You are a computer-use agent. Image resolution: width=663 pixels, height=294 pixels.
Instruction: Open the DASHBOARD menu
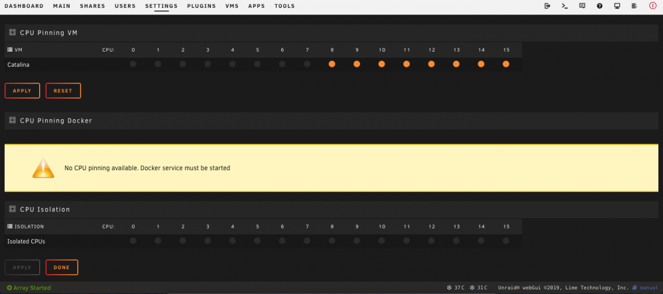(x=24, y=6)
